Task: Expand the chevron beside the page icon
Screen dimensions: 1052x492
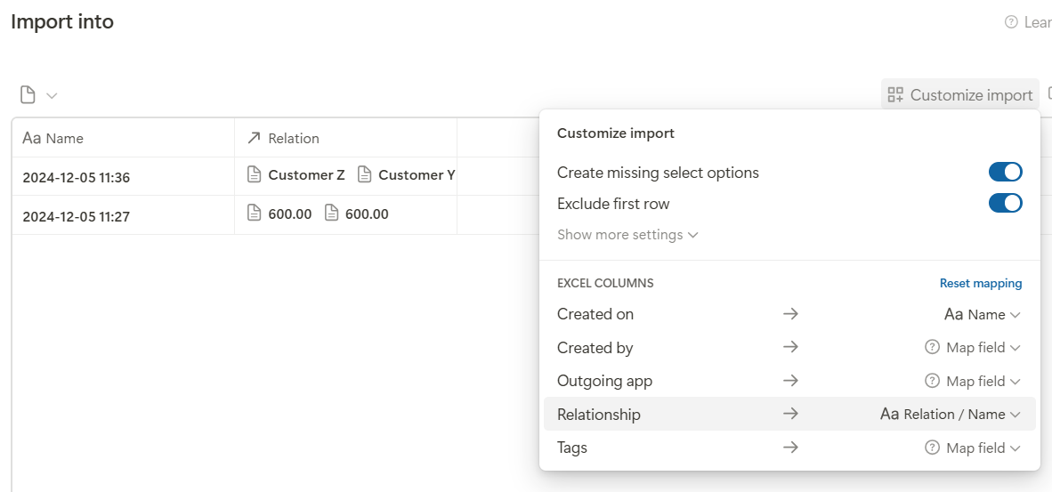Action: click(x=52, y=96)
